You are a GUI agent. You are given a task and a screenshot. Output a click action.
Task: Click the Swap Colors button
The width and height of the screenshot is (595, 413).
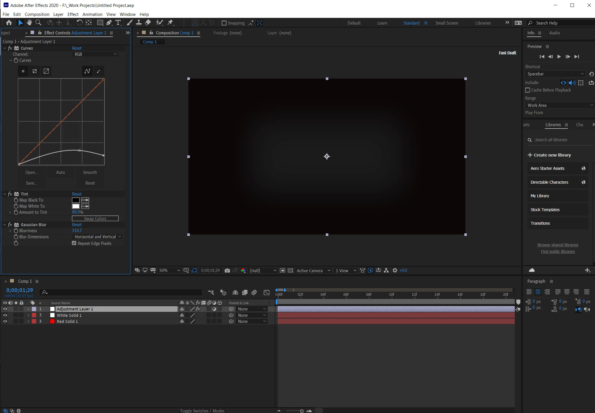(95, 219)
